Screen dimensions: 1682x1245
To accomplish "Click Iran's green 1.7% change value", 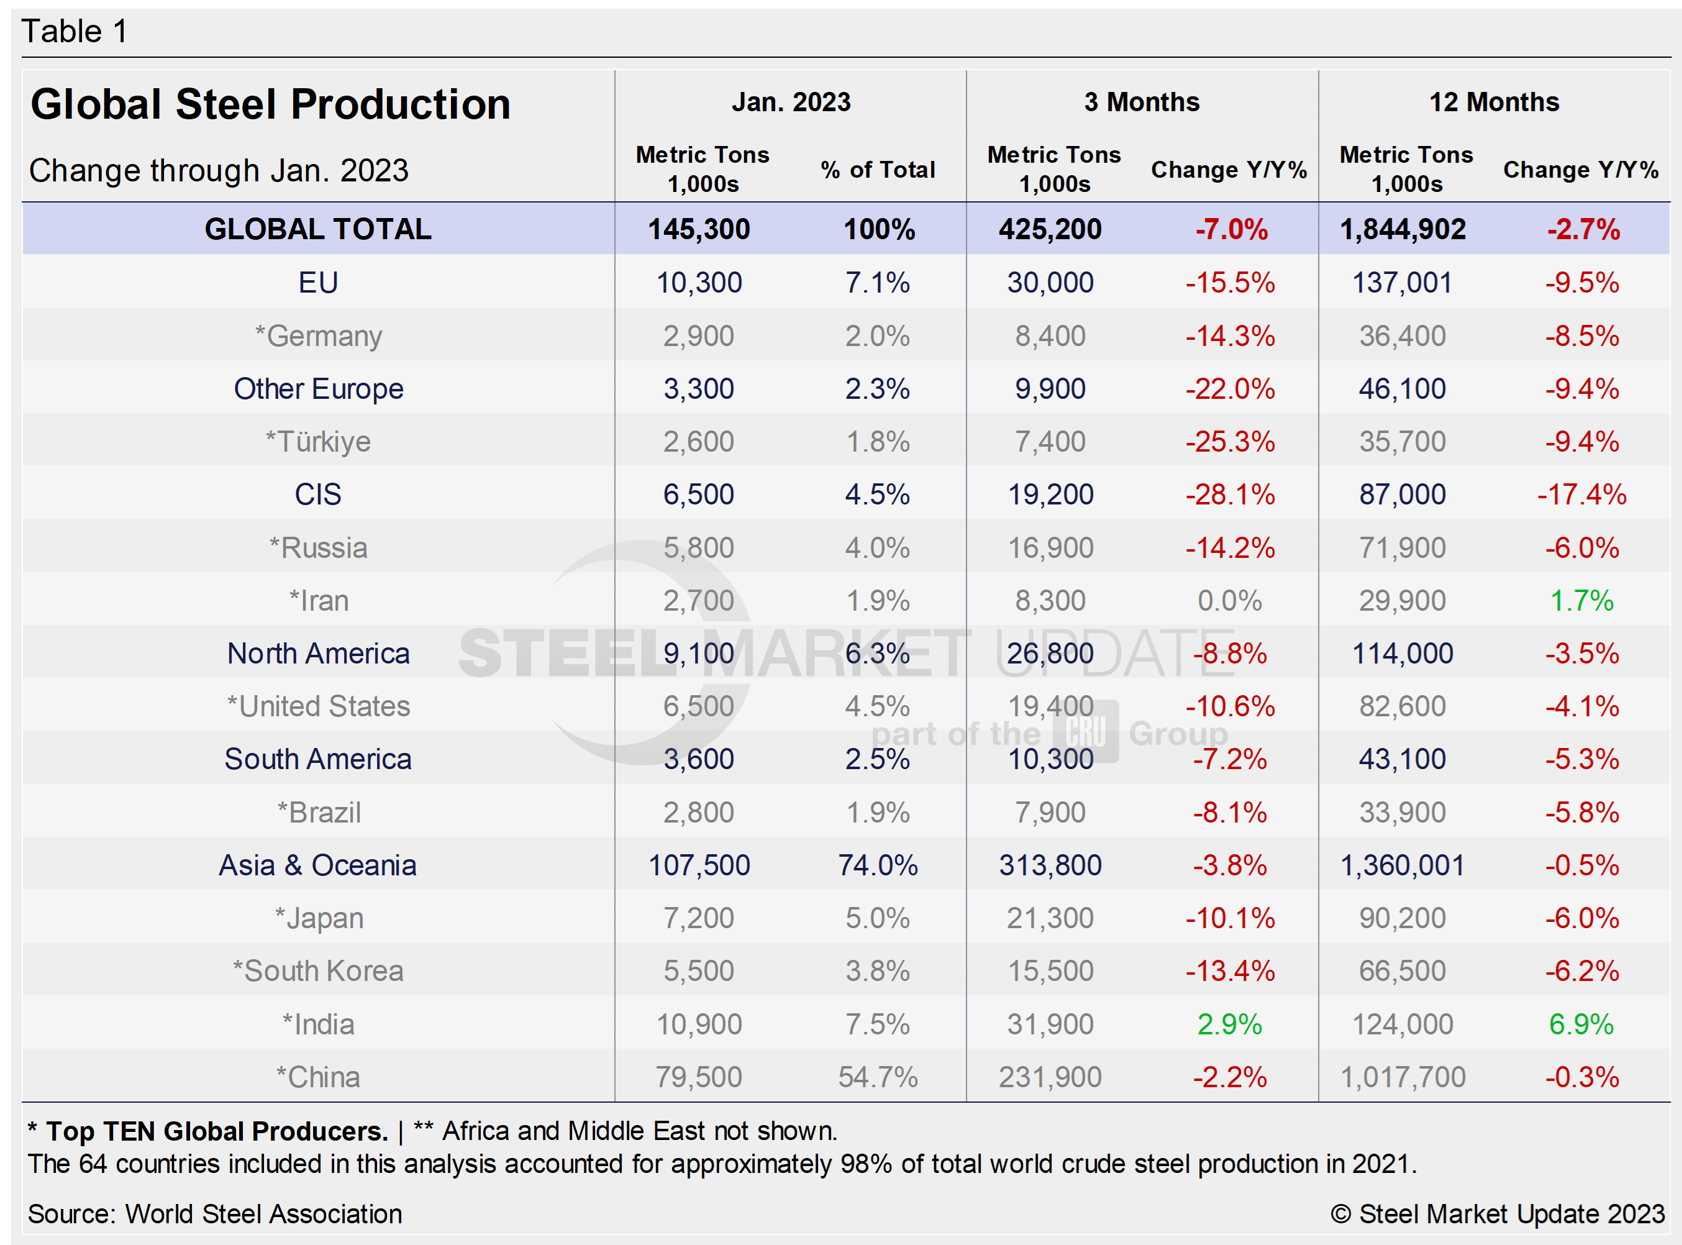I will [x=1581, y=601].
